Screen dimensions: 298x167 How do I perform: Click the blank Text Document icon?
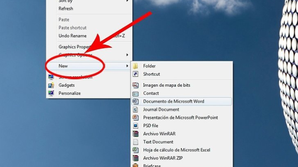tap(135, 142)
